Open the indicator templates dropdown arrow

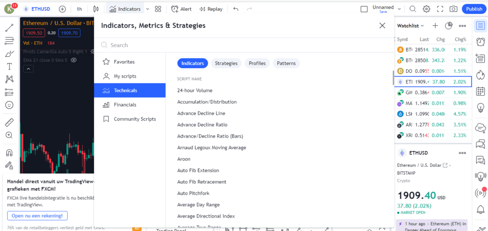[147, 9]
